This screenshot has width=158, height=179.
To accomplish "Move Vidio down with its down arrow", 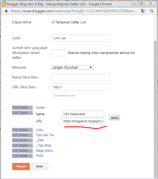I will pyautogui.click(x=32, y=130).
